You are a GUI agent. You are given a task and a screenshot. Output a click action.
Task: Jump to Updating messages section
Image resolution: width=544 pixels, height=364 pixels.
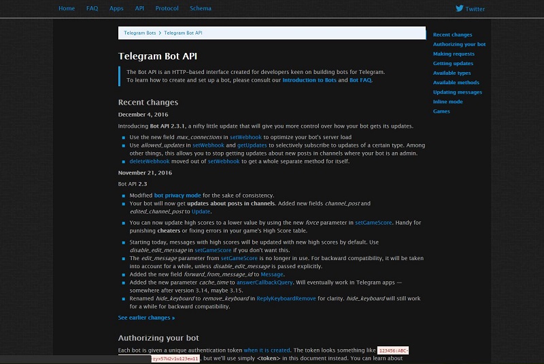457,92
